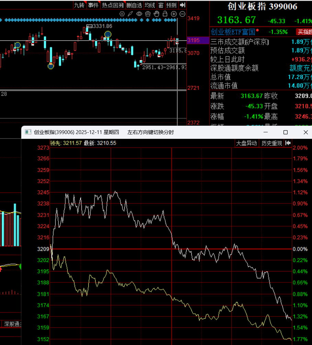
Task: Open the 九转 indicator tab
Action: 79,5
